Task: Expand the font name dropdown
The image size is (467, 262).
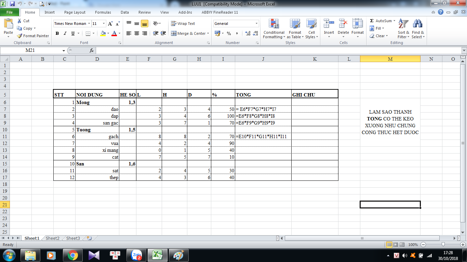Action: (x=89, y=24)
